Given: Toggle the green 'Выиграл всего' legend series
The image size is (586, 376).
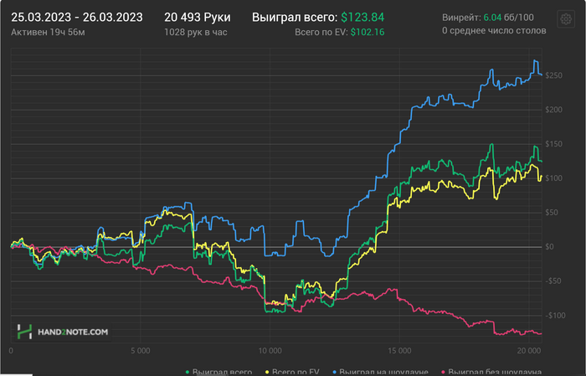Looking at the screenshot, I should click(219, 373).
